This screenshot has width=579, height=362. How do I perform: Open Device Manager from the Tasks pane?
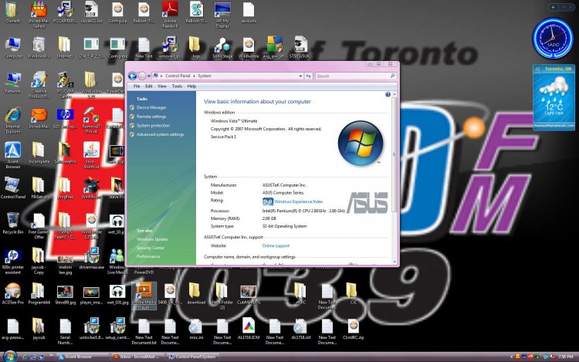point(151,107)
